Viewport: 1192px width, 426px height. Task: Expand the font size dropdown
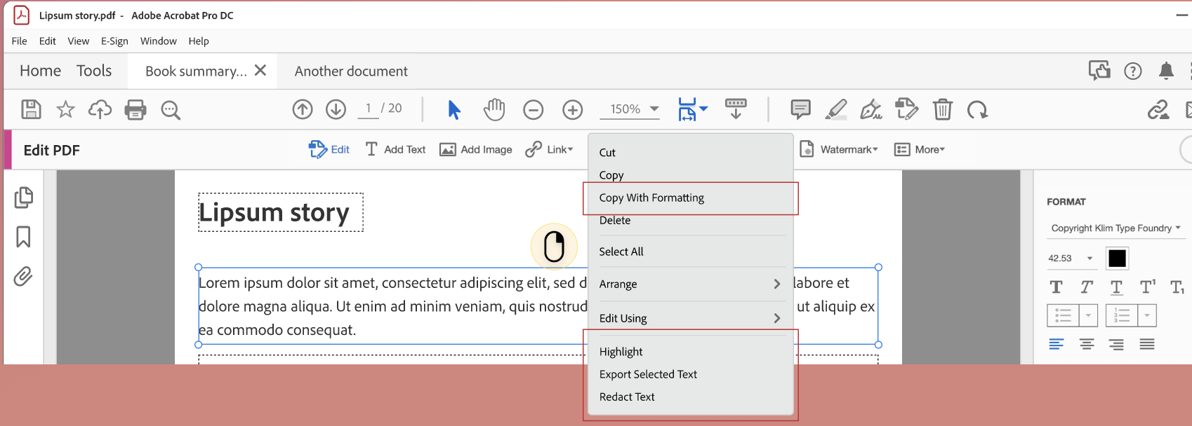[x=1090, y=259]
